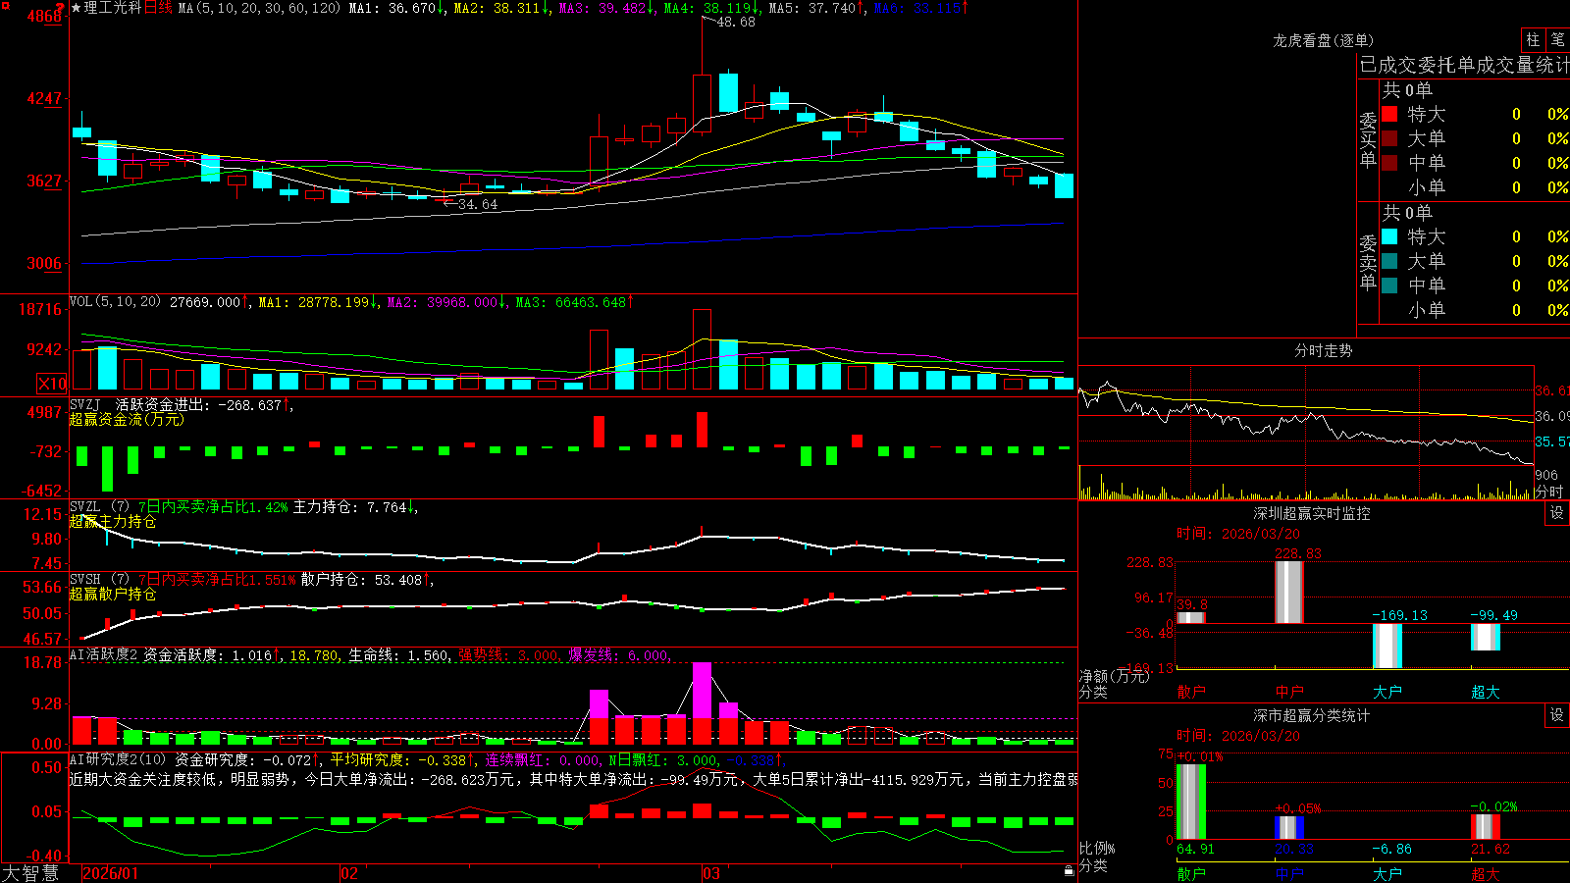Click the stock name 理工光科
Viewport: 1570px width, 883px height.
click(113, 8)
